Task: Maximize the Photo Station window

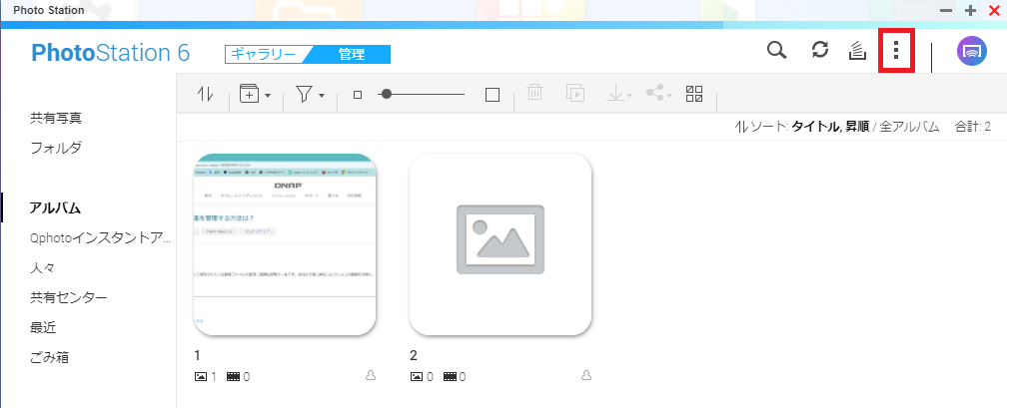Action: point(970,10)
